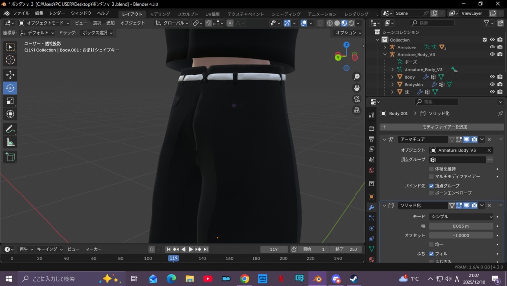Open the ヘルプ menu

103,13
